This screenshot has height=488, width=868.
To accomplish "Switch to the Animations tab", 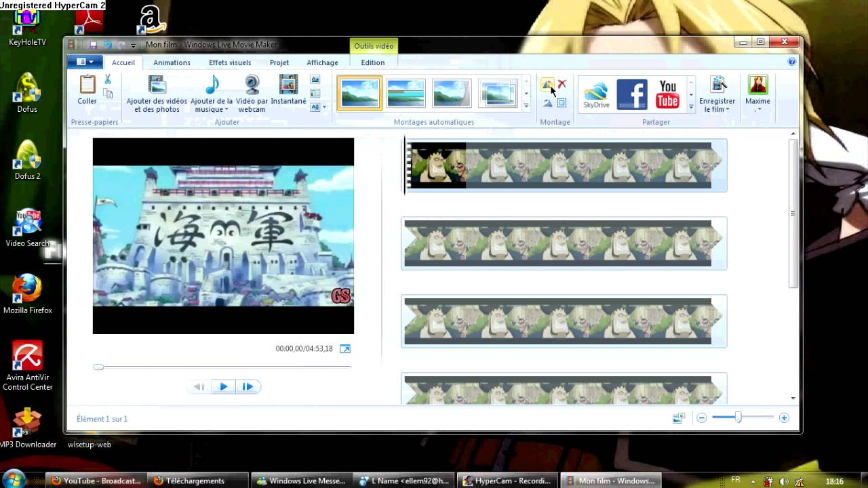I will coord(172,62).
